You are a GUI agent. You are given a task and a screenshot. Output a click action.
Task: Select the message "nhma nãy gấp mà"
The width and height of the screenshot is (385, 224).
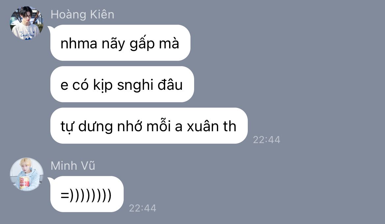pos(120,43)
